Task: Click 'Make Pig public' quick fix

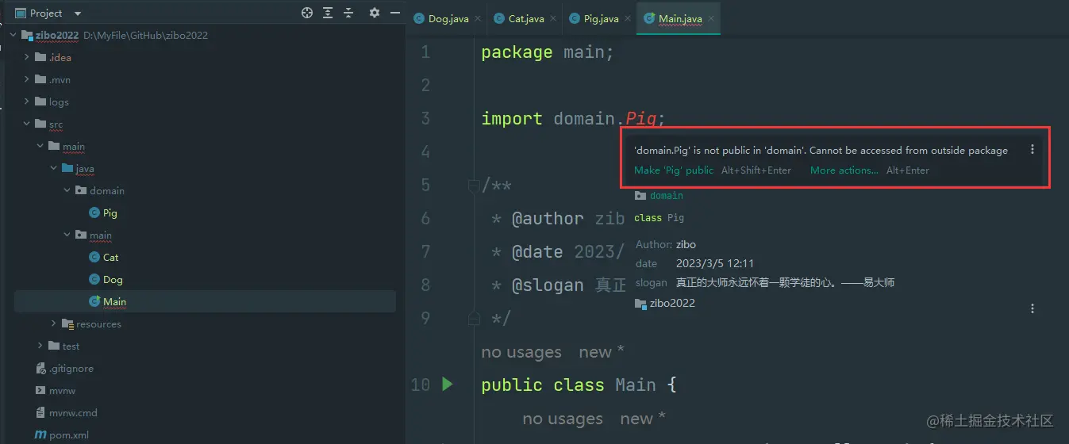Action: point(674,170)
